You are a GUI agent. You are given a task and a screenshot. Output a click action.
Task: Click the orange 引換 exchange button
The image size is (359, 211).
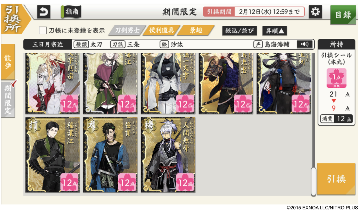coord(336,179)
